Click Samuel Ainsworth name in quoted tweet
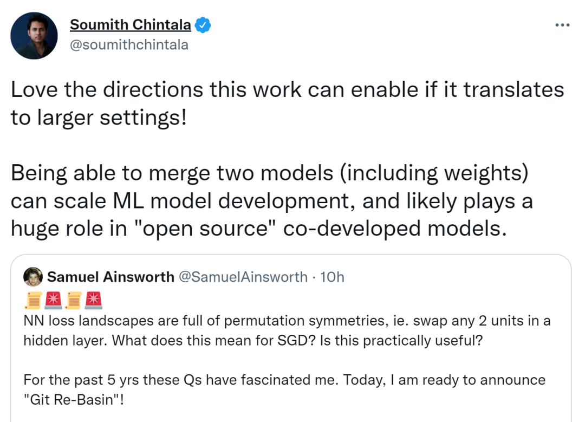 click(110, 277)
